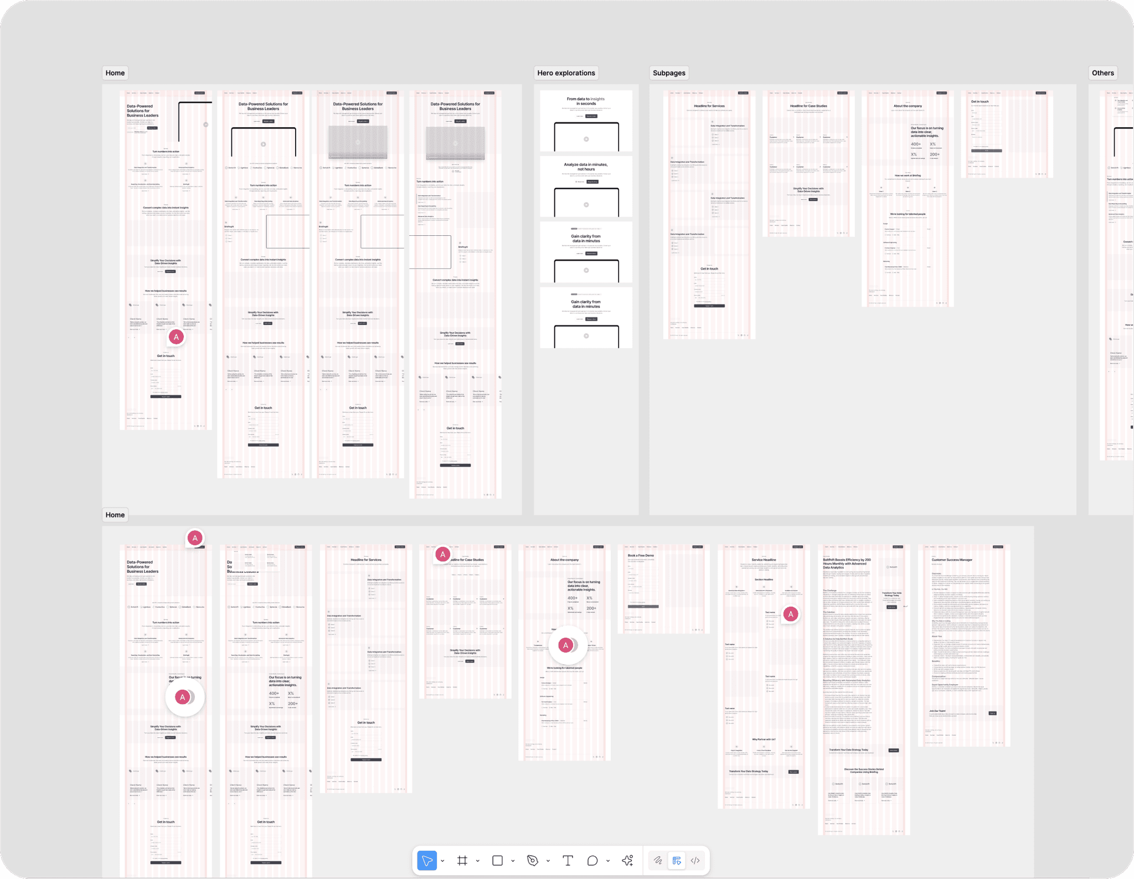Open the Actions sparkle tool

tap(627, 860)
